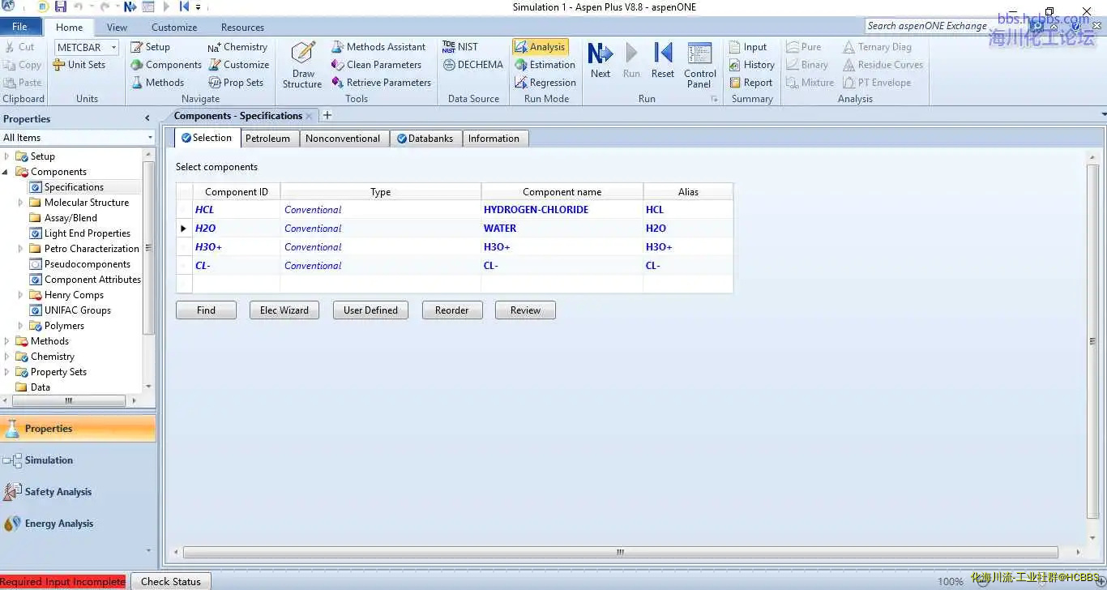Click the horizontal scrollbar of form
This screenshot has height=590, width=1107.
620,553
